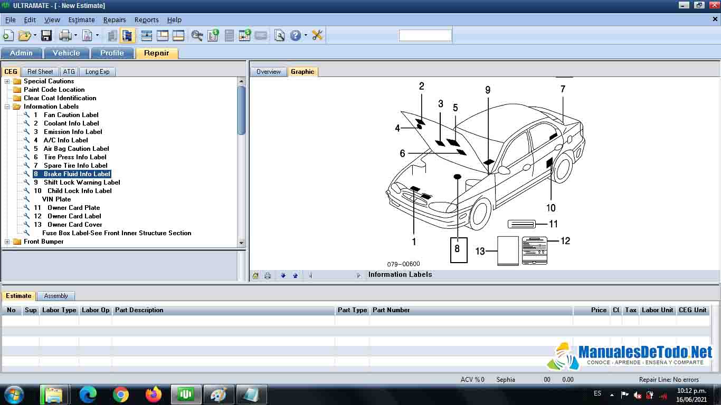Expand the Front Bumper folder
This screenshot has width=721, height=405.
coord(7,242)
